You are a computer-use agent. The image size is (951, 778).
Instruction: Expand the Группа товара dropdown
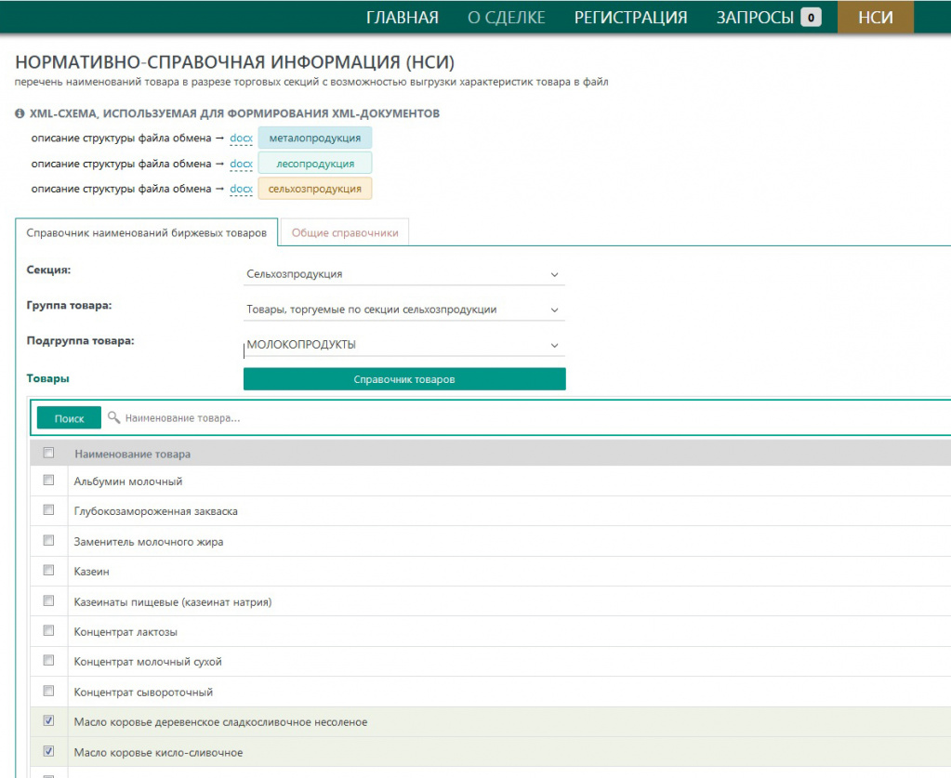[403, 310]
